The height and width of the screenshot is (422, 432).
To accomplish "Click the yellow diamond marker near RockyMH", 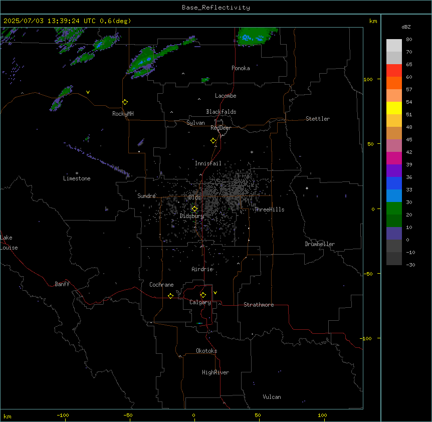I will (x=125, y=102).
